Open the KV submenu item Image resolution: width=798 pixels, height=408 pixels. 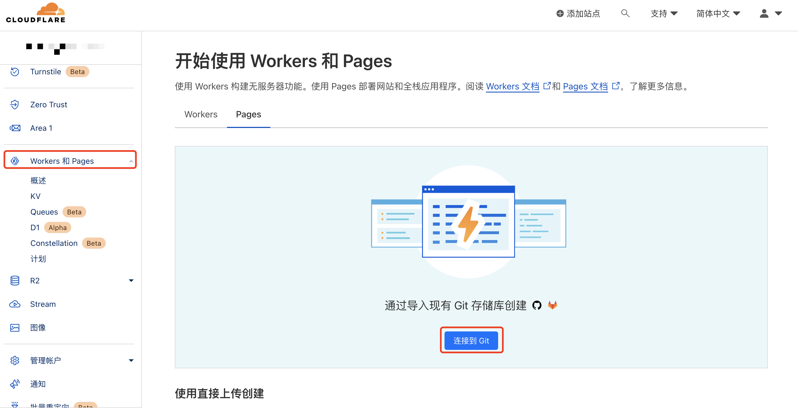tap(35, 196)
